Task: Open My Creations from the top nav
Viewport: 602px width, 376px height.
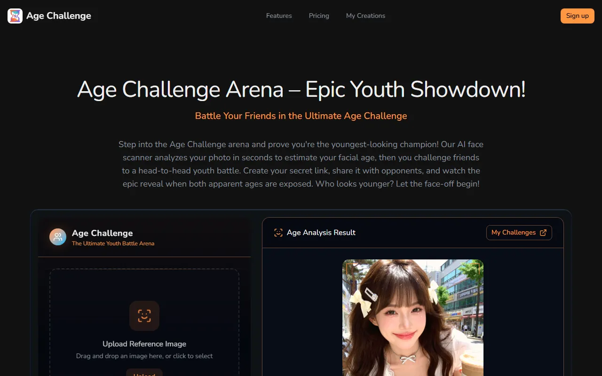Action: 365,16
